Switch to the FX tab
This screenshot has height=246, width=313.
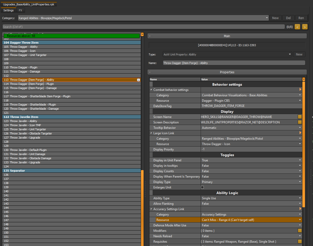[x=20, y=10]
